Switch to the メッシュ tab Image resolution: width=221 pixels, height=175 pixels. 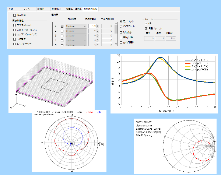coord(29,9)
